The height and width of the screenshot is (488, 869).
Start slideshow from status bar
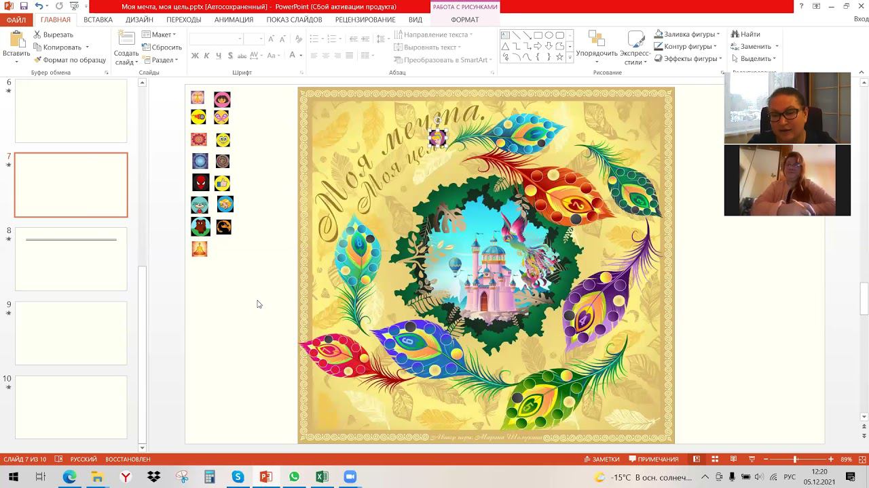[752, 459]
